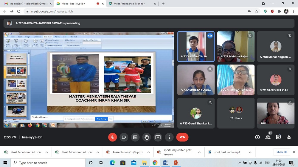
Task: Leave the call with red hang-up button
Action: click(x=182, y=137)
